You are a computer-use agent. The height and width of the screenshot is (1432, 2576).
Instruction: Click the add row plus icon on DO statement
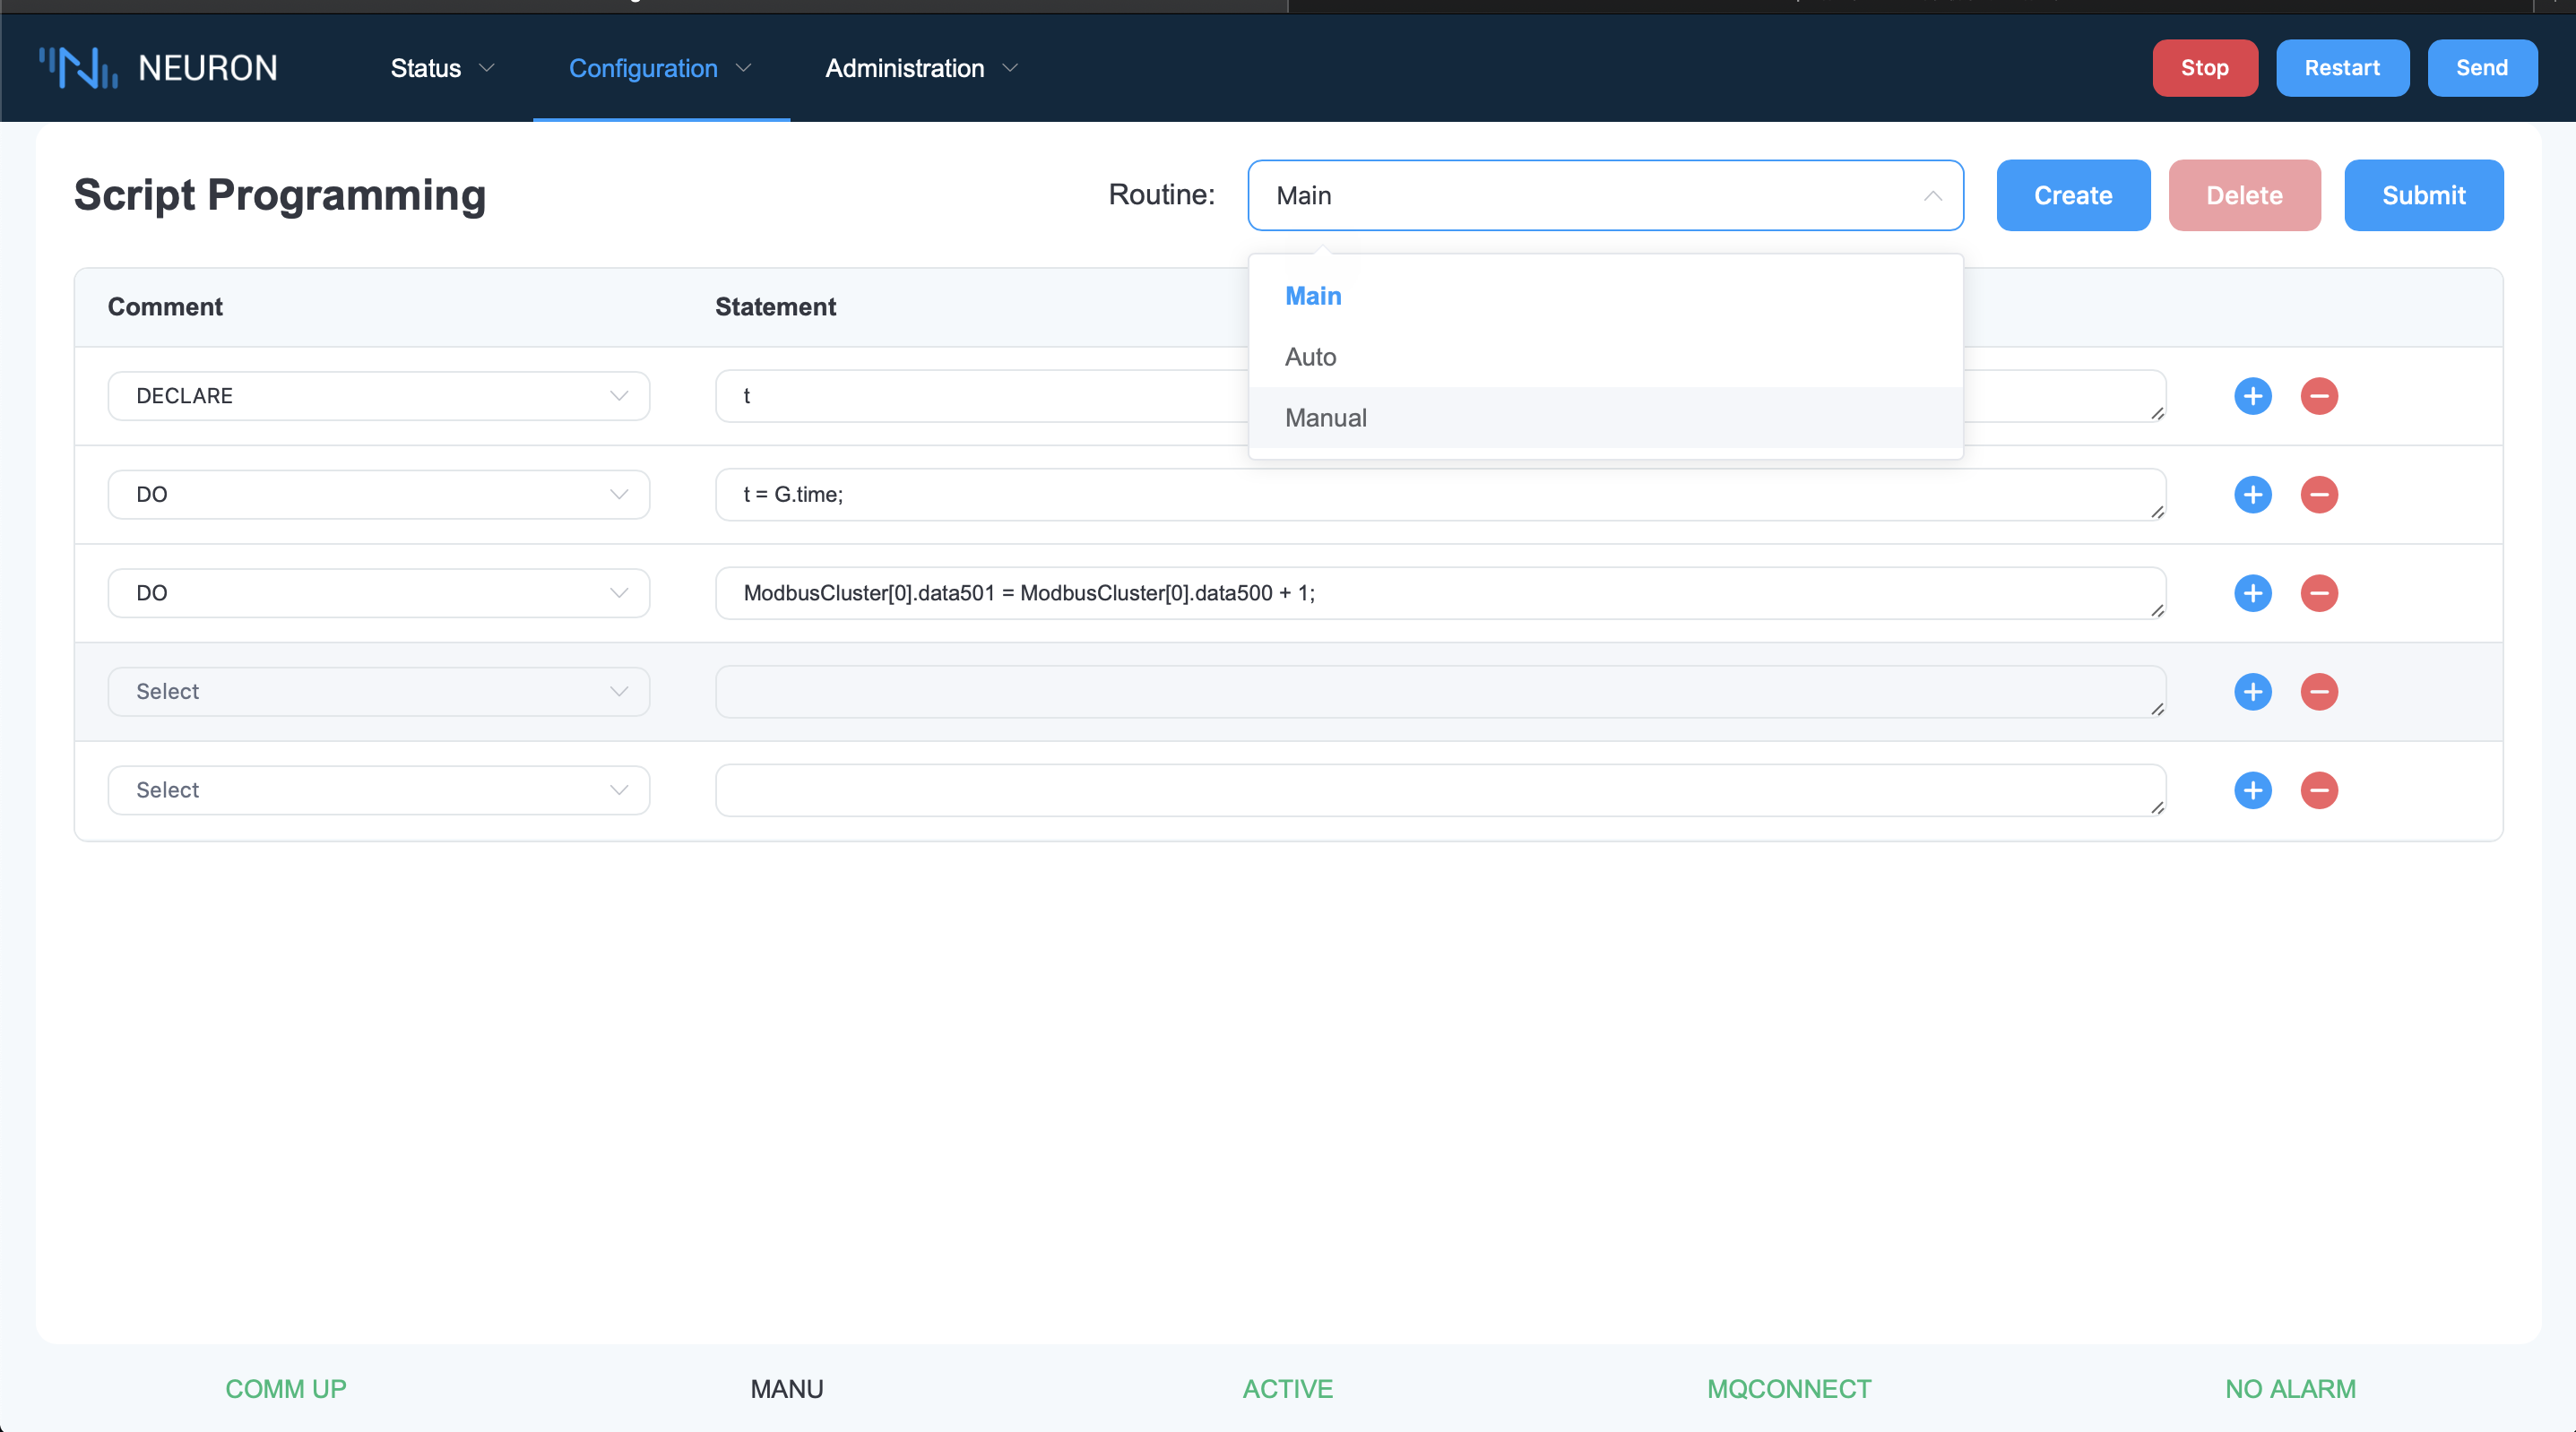click(2252, 494)
